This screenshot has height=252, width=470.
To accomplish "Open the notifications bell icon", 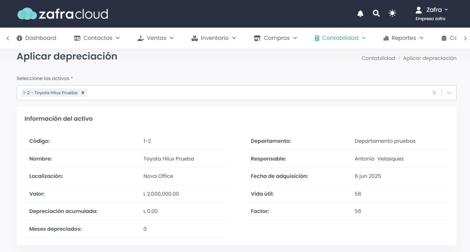I will [360, 14].
